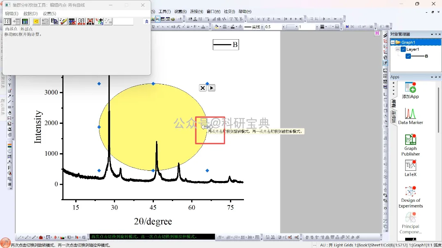
Task: Switch to the 连接器 vertical tab in Apps
Action: click(x=394, y=116)
